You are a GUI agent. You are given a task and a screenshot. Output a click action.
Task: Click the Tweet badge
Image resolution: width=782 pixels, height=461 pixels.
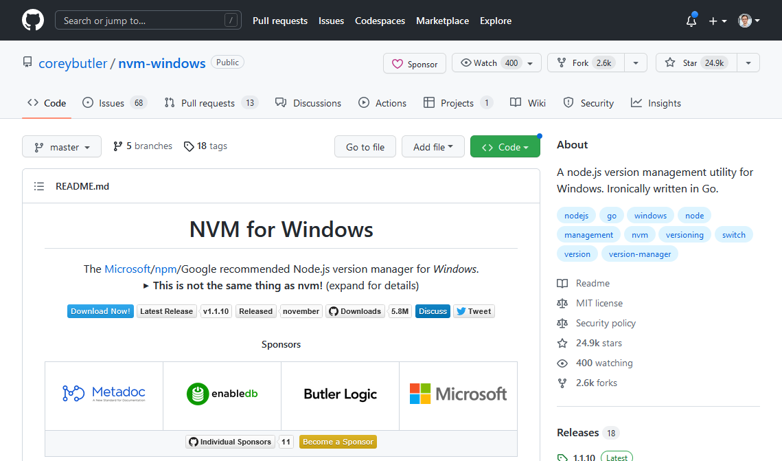[474, 311]
